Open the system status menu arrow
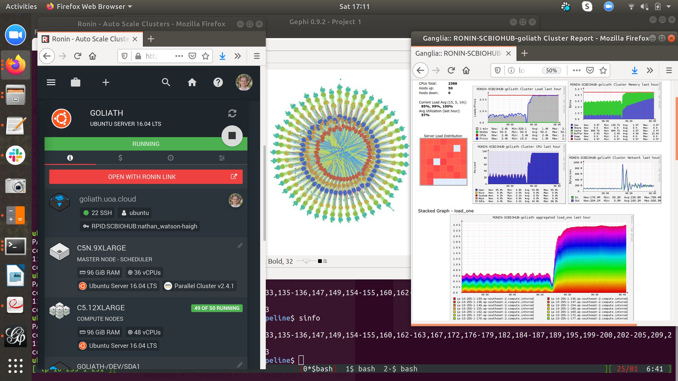678x381 pixels. point(668,6)
